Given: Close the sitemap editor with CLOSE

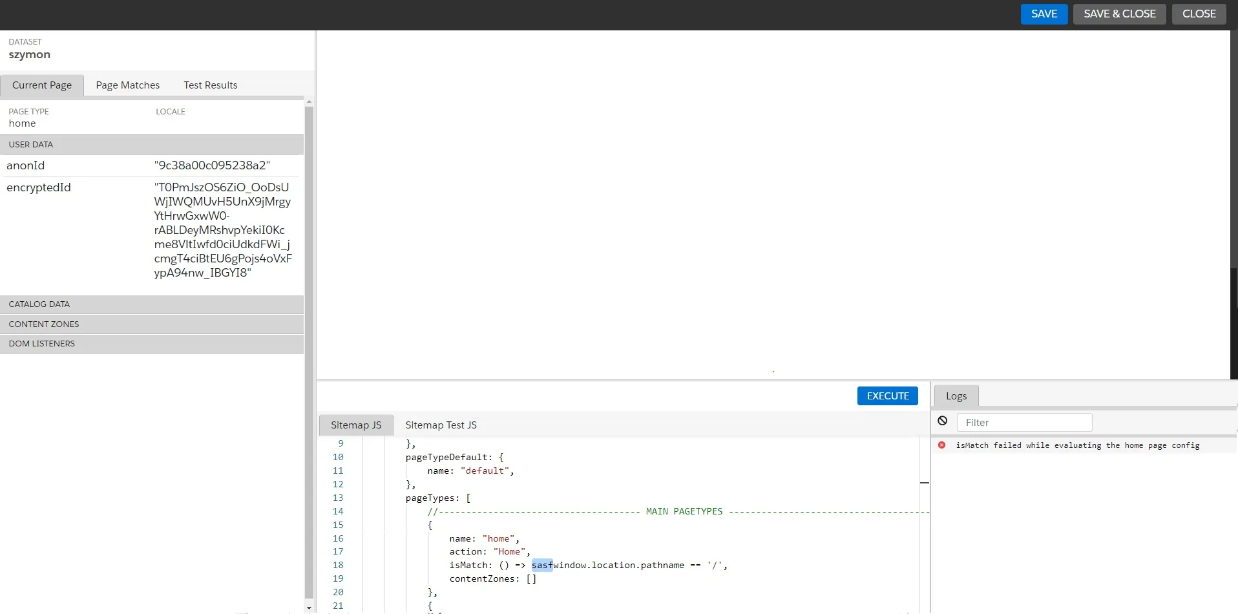Looking at the screenshot, I should coord(1199,14).
